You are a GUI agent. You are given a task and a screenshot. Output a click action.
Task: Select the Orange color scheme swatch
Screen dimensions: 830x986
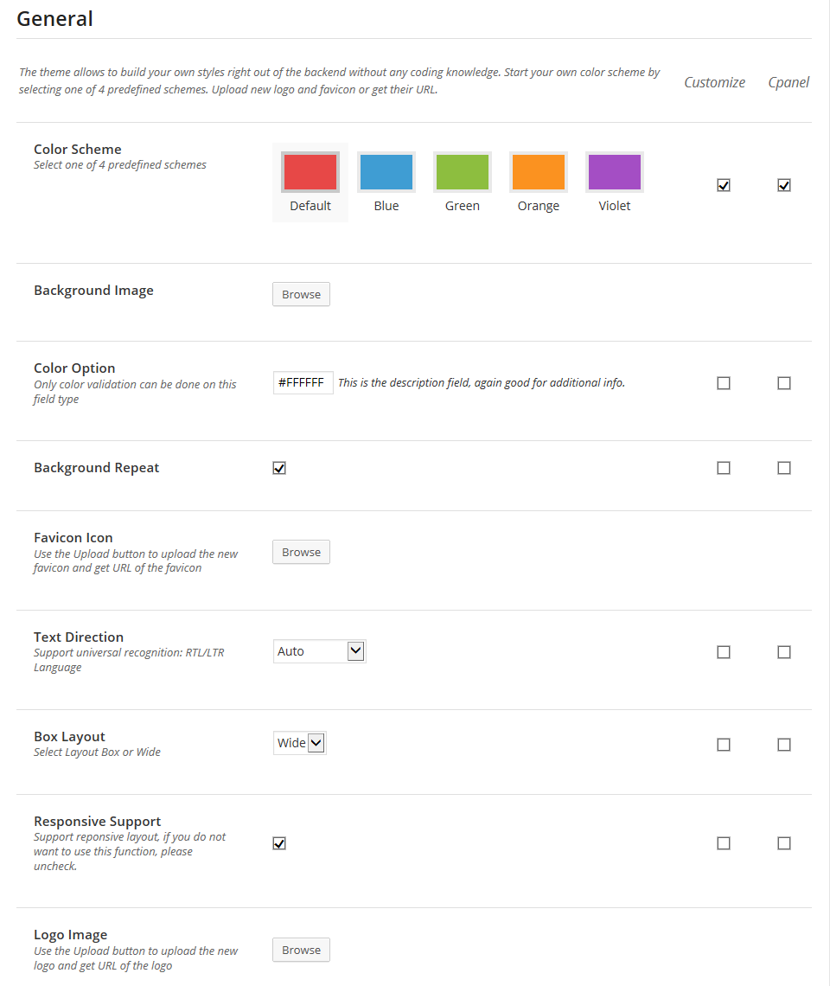click(539, 172)
